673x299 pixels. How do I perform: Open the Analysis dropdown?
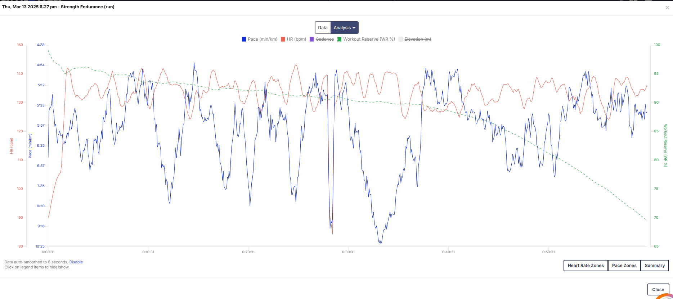coord(345,28)
